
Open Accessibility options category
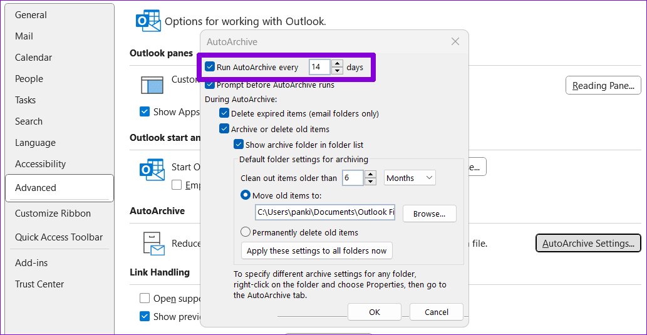pyautogui.click(x=40, y=164)
